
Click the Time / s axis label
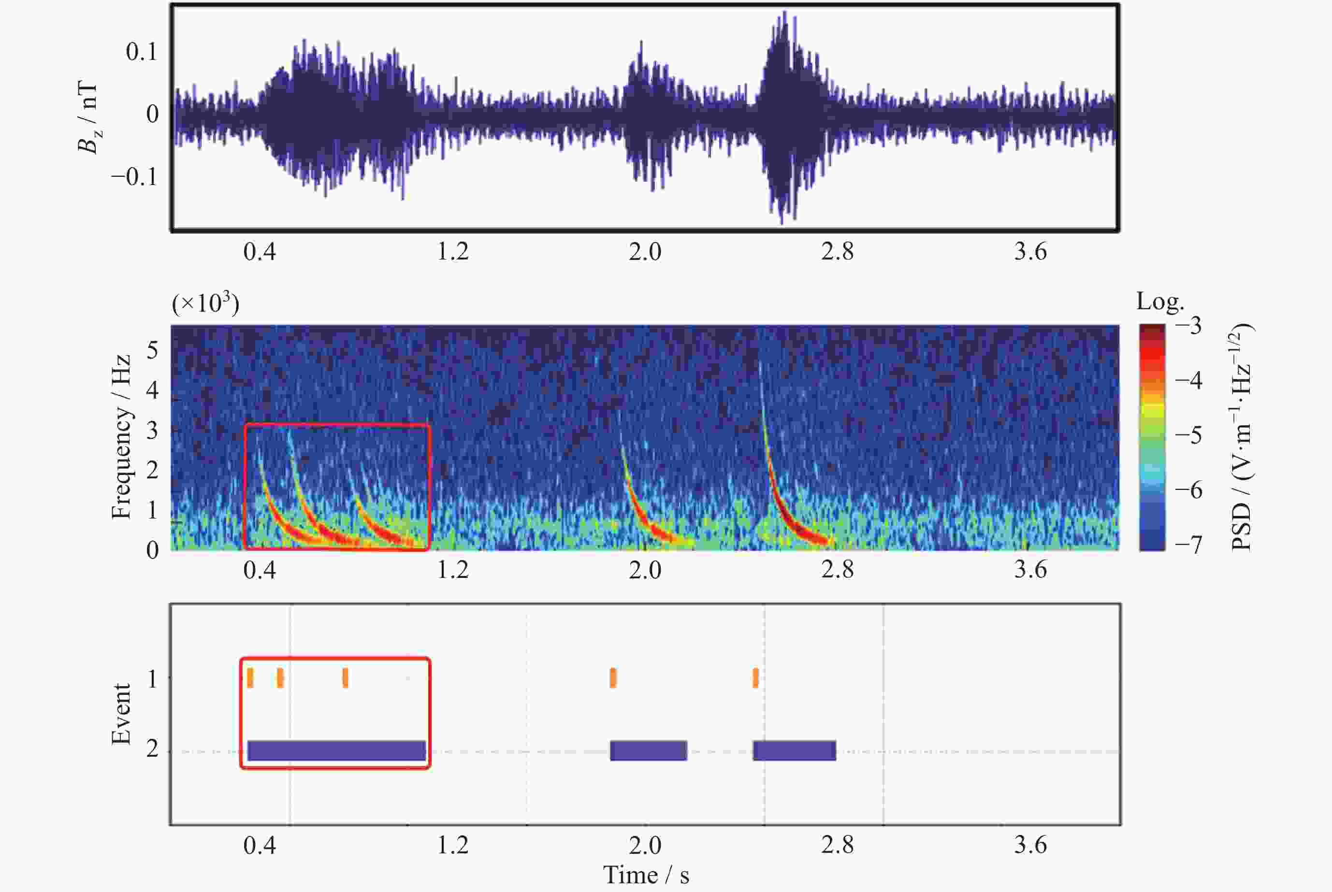(x=646, y=875)
